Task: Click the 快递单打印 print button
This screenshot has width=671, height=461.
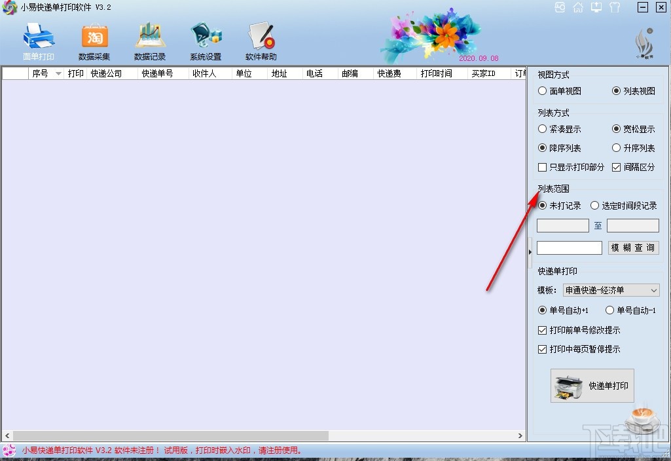Action: click(592, 385)
